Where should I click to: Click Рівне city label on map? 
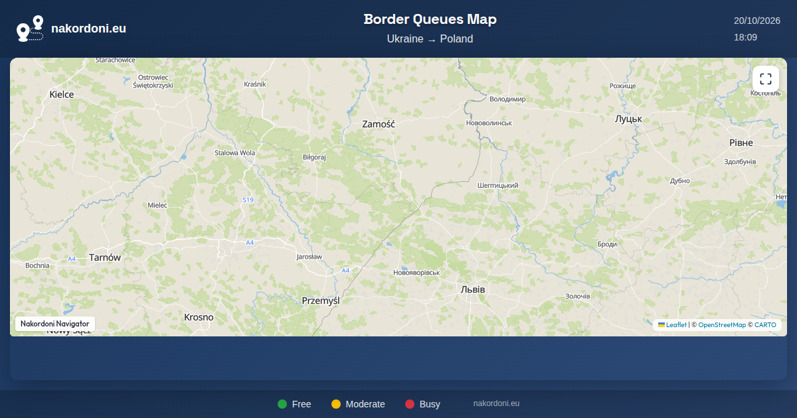(741, 143)
